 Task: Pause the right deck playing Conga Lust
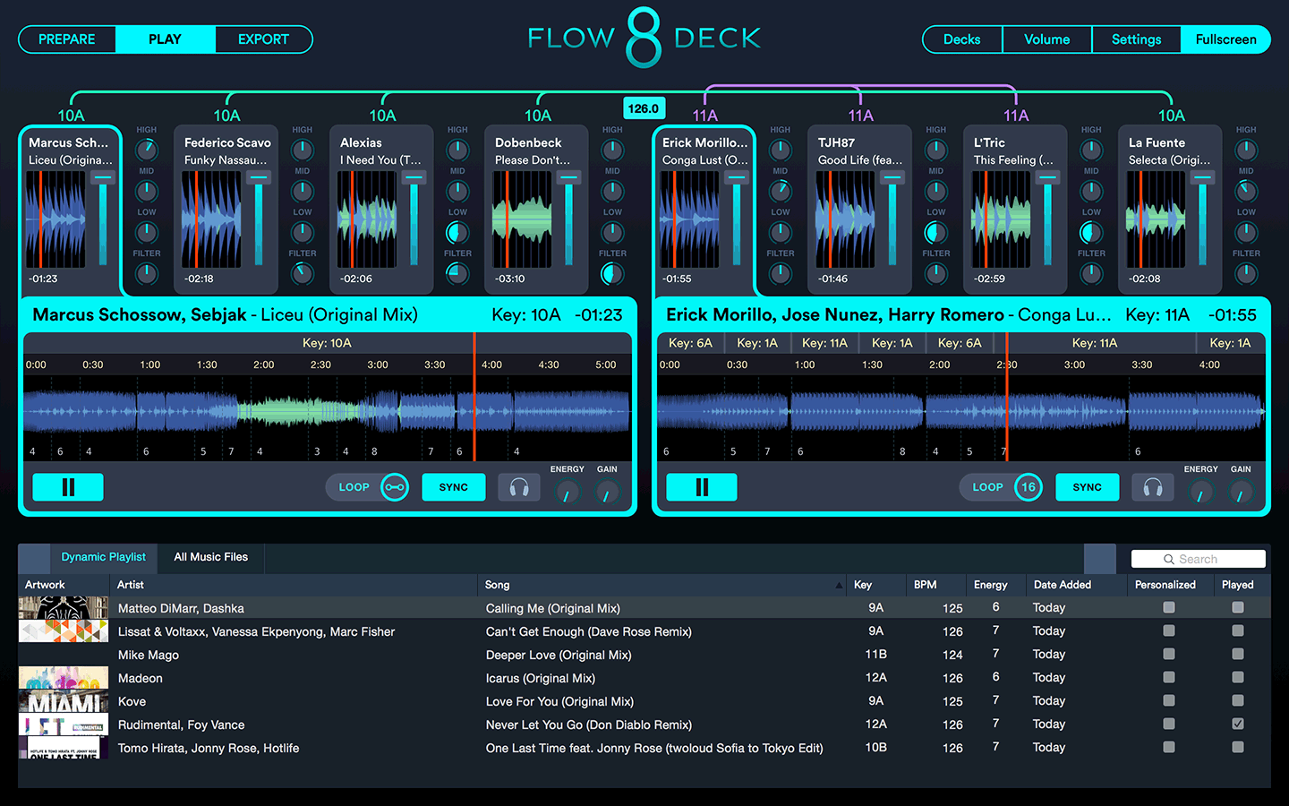702,487
